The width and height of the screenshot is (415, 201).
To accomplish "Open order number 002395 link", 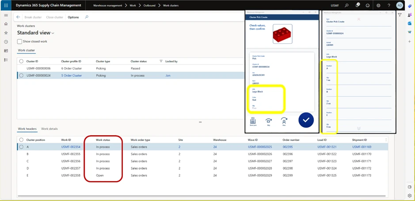I will pos(287,147).
